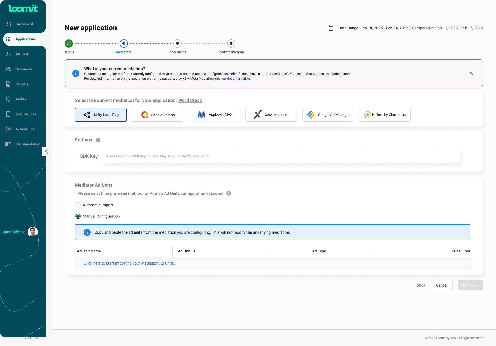Viewport: 496px width, 346px height.
Task: Click the Ad Unit Name column header
Action: [89, 251]
